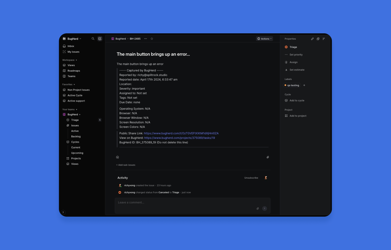Star this issue as a favorite
The width and height of the screenshot is (391, 250).
click(x=152, y=39)
